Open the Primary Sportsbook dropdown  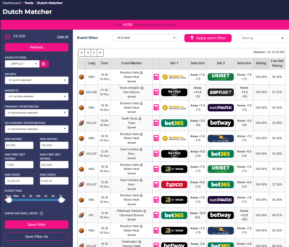coord(37,113)
